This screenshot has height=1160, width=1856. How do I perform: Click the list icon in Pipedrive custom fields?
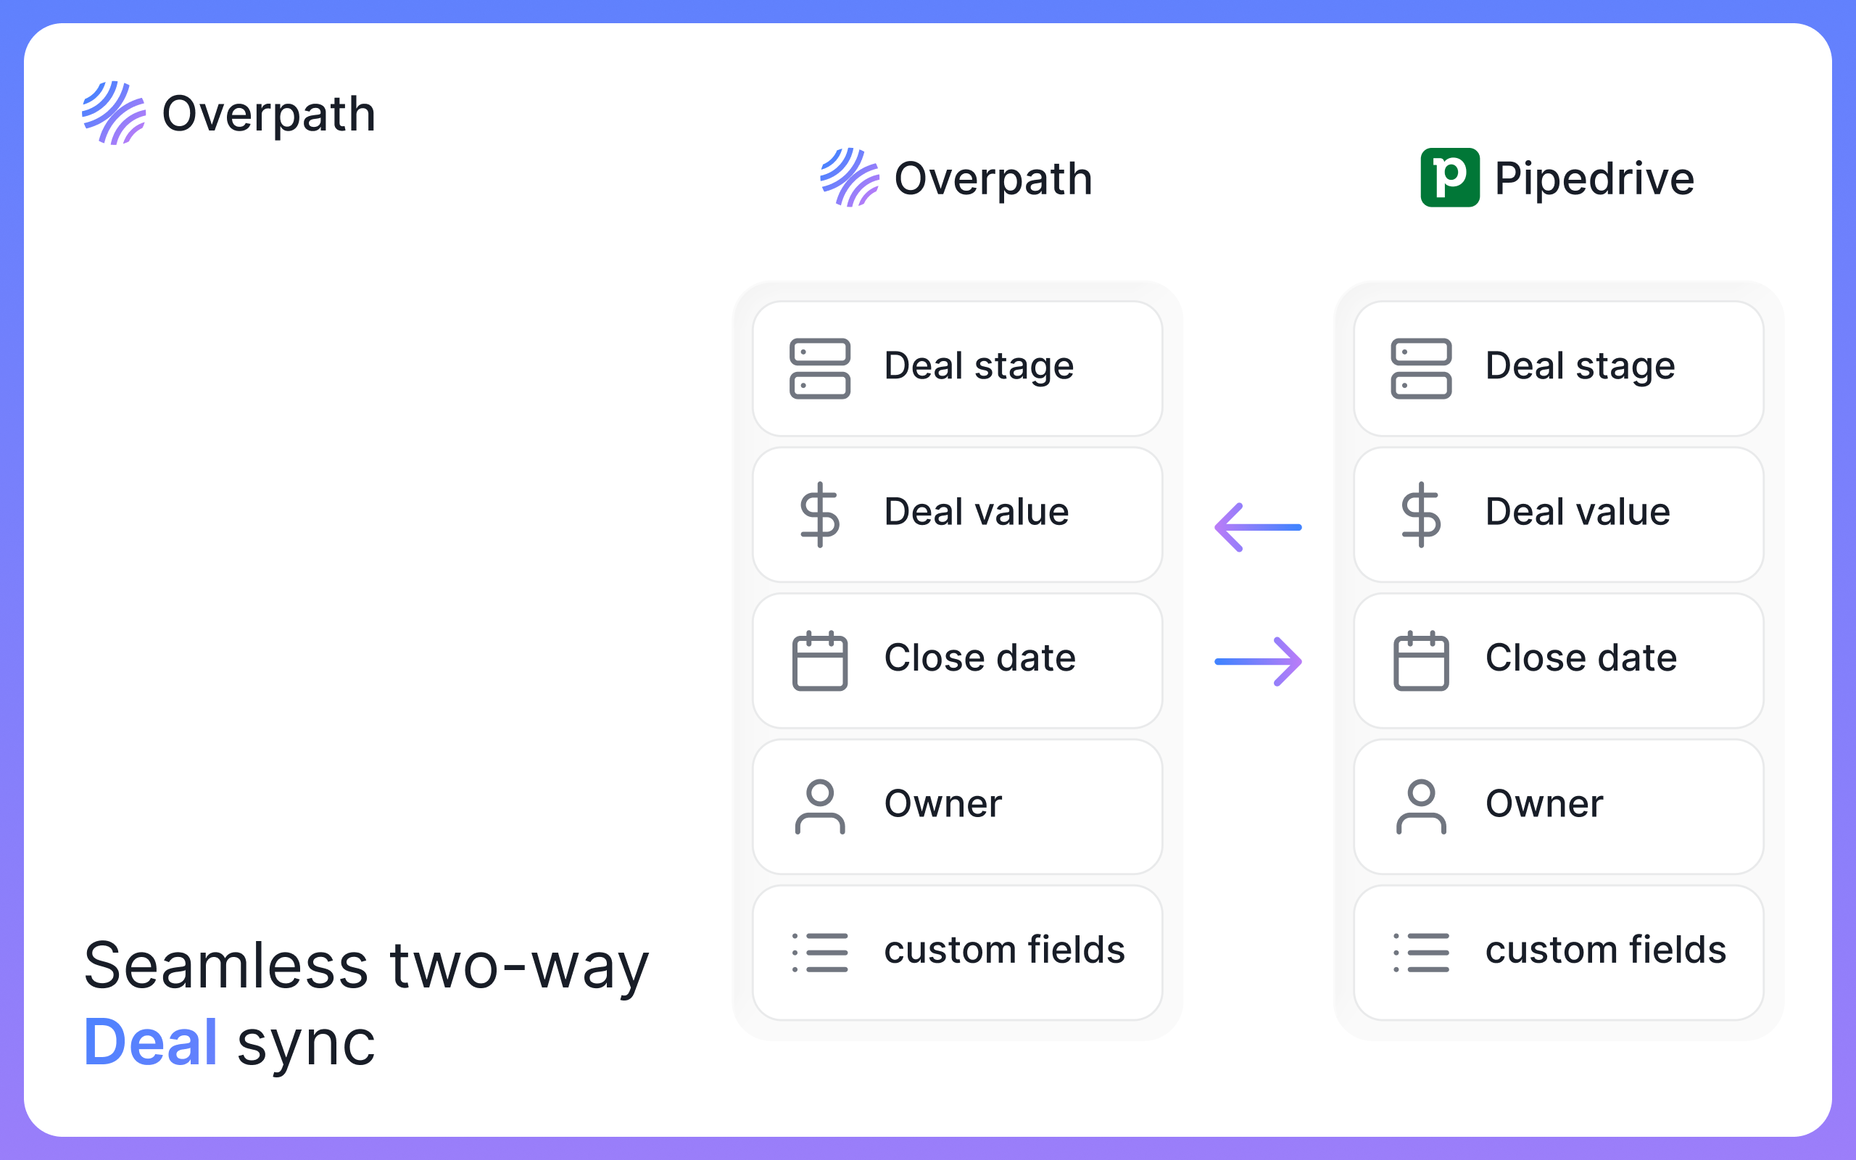1421,952
